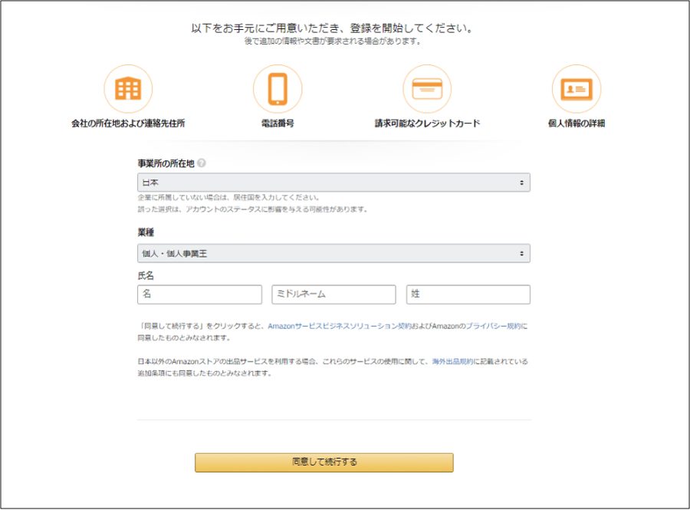Click the ミドルネーム middle name field
Image resolution: width=690 pixels, height=510 pixels.
pyautogui.click(x=333, y=294)
